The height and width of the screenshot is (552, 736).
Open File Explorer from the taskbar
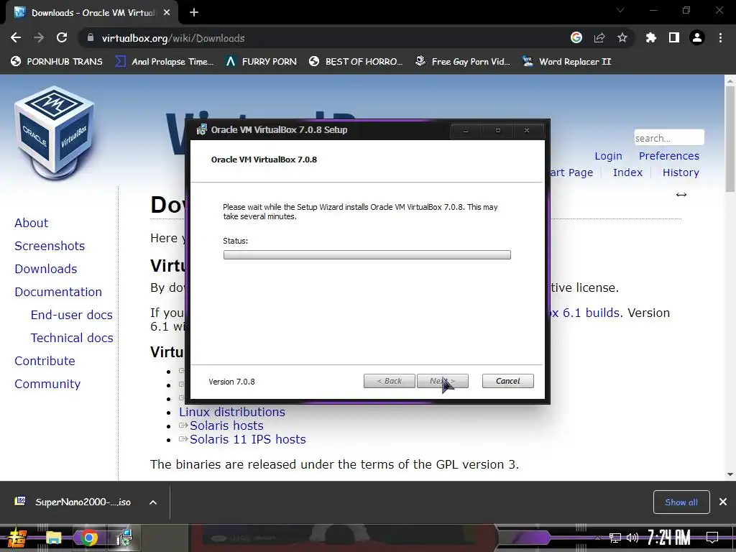tap(53, 538)
